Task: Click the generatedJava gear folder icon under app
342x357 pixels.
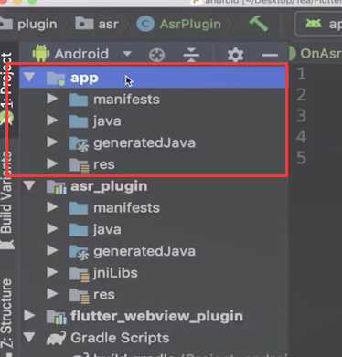Action: tap(79, 143)
